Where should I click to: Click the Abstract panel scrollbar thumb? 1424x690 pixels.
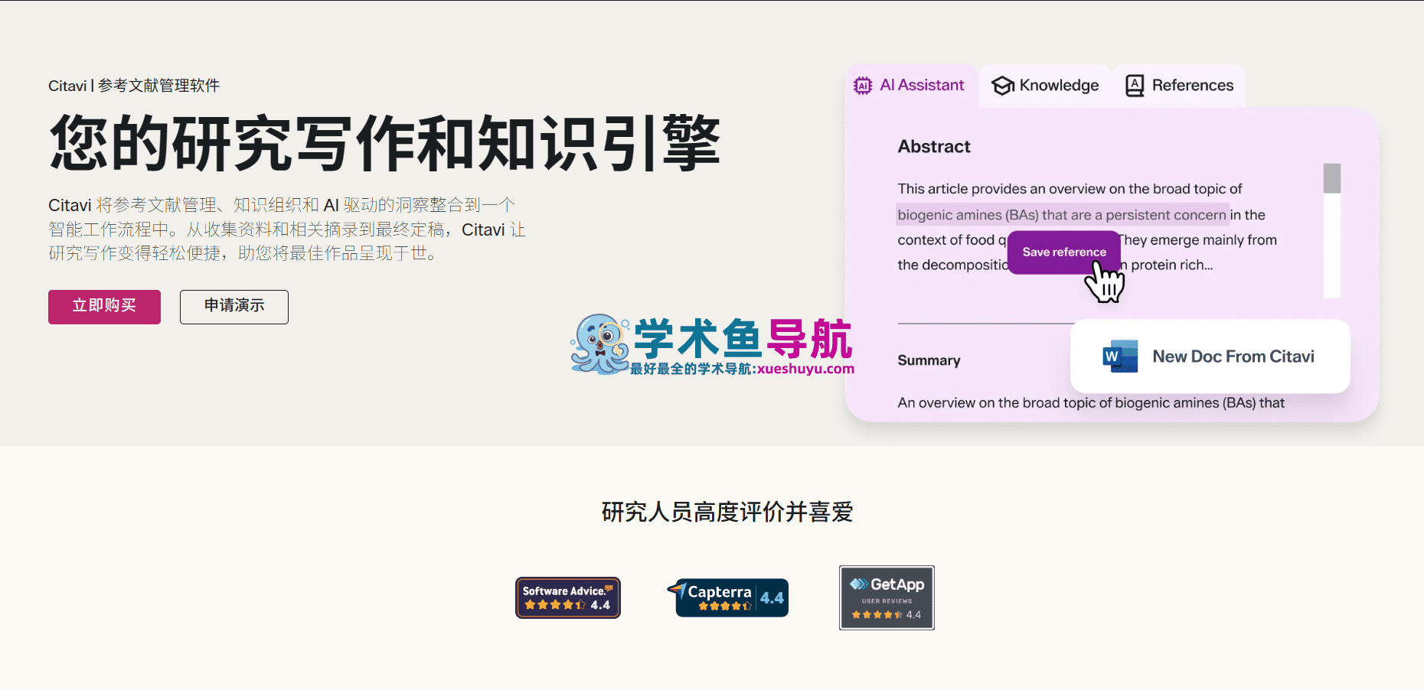pos(1332,178)
